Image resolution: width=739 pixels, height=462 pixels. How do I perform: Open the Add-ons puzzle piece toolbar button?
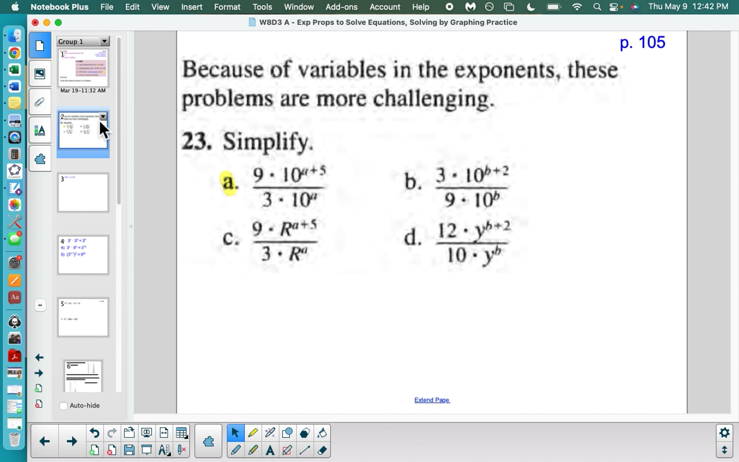(x=208, y=441)
